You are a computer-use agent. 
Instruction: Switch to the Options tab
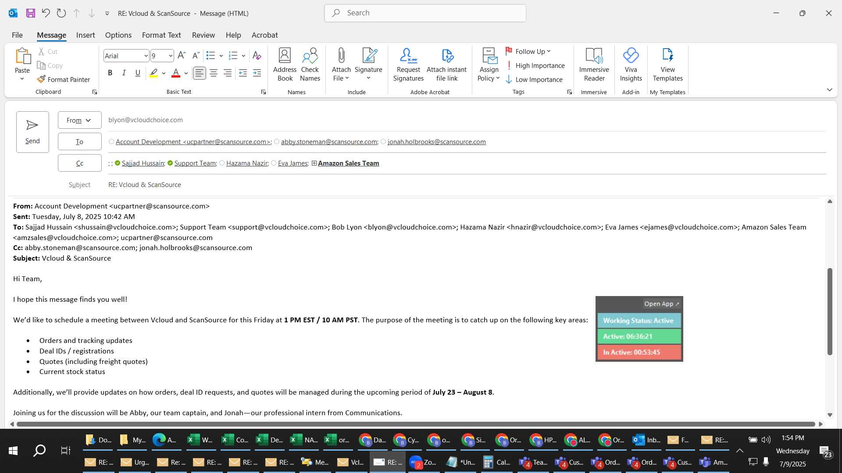118,35
